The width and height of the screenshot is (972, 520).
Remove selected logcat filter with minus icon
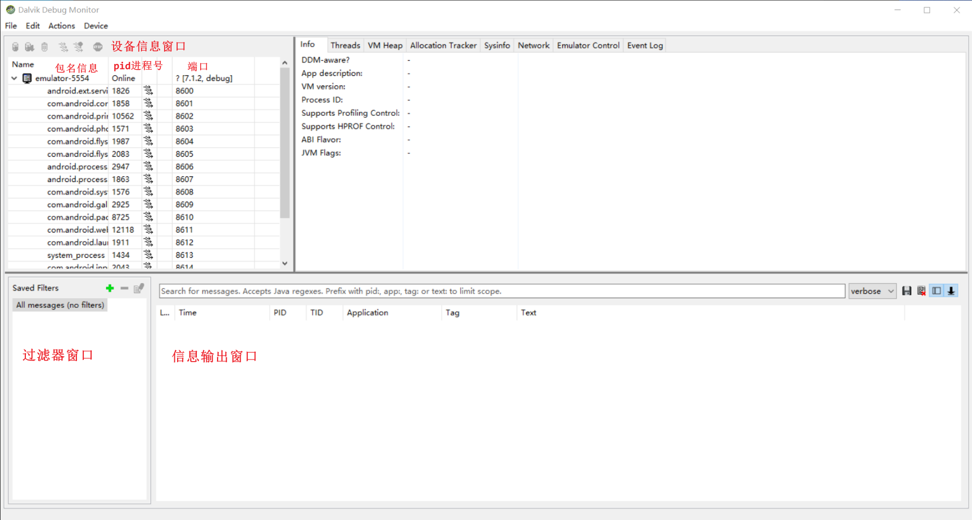[124, 288]
